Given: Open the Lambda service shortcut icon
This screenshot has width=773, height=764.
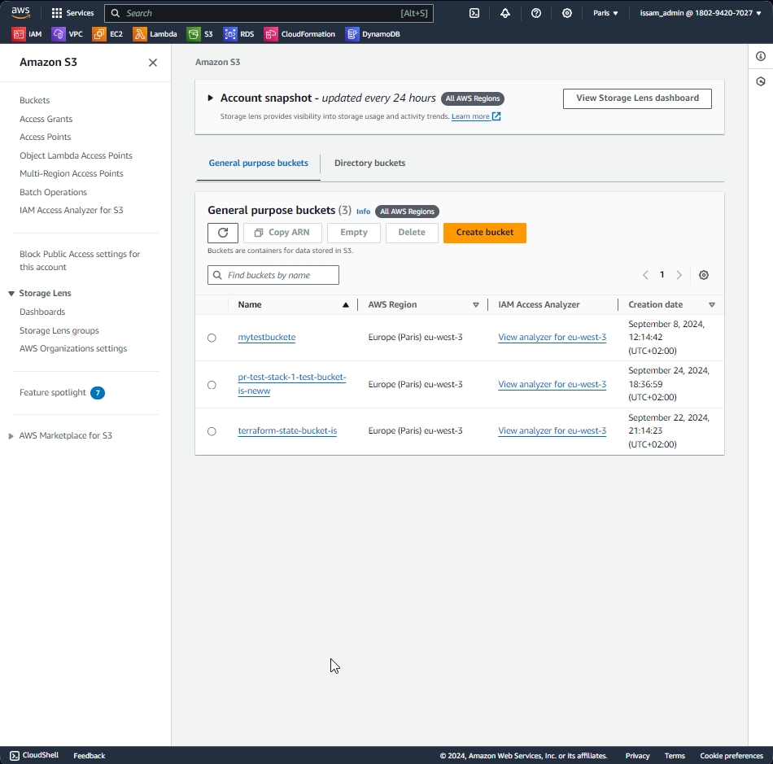Looking at the screenshot, I should tap(139, 34).
